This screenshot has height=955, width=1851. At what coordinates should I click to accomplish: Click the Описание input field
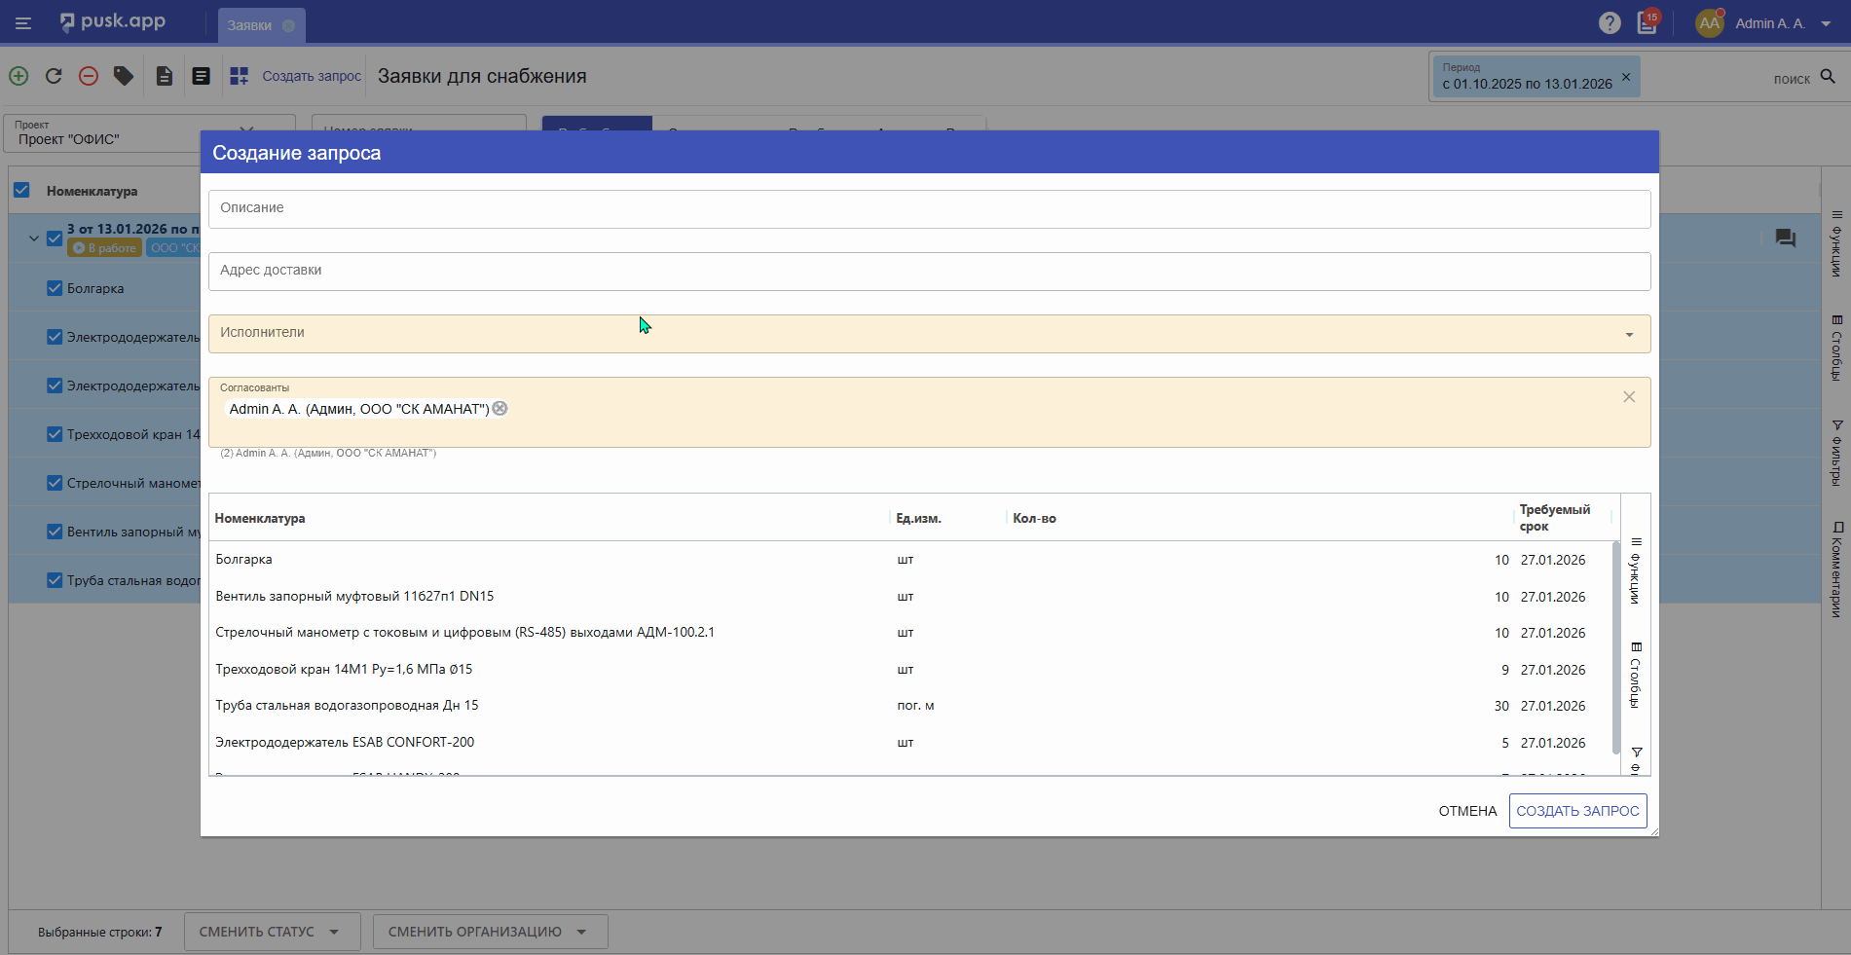tap(928, 208)
